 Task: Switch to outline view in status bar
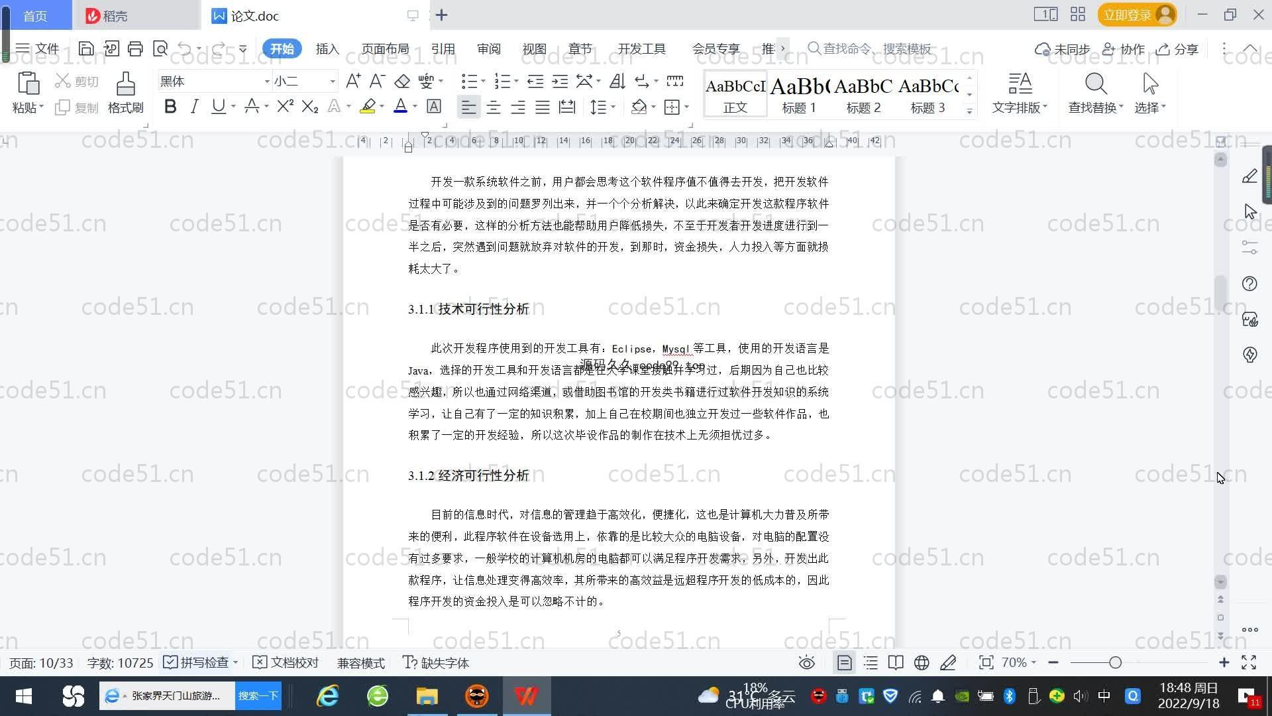pyautogui.click(x=871, y=662)
